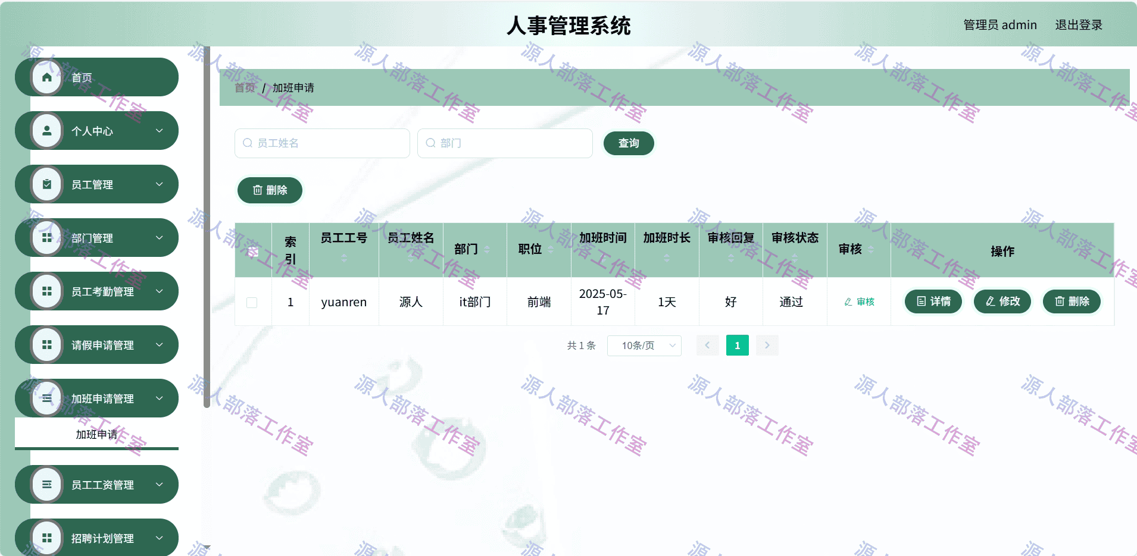
Task: Focus the 部门 search field
Action: (505, 143)
